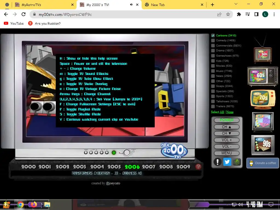Enable the News (2594) category
The height and width of the screenshot is (210, 280).
click(x=213, y=76)
